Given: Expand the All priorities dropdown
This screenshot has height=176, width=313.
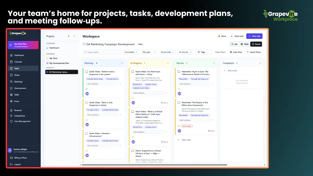Looking at the screenshot, I should (x=167, y=52).
